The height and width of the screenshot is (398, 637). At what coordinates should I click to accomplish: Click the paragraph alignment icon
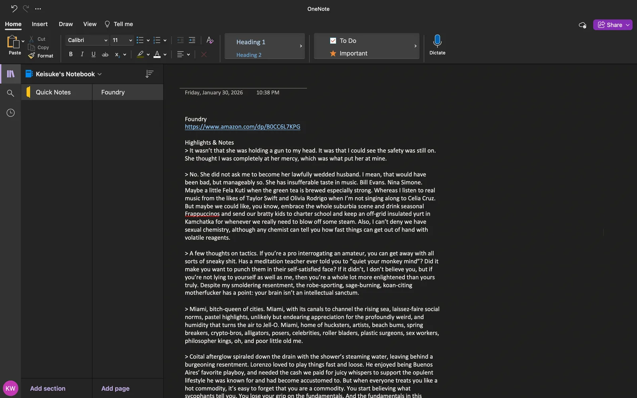click(x=180, y=55)
